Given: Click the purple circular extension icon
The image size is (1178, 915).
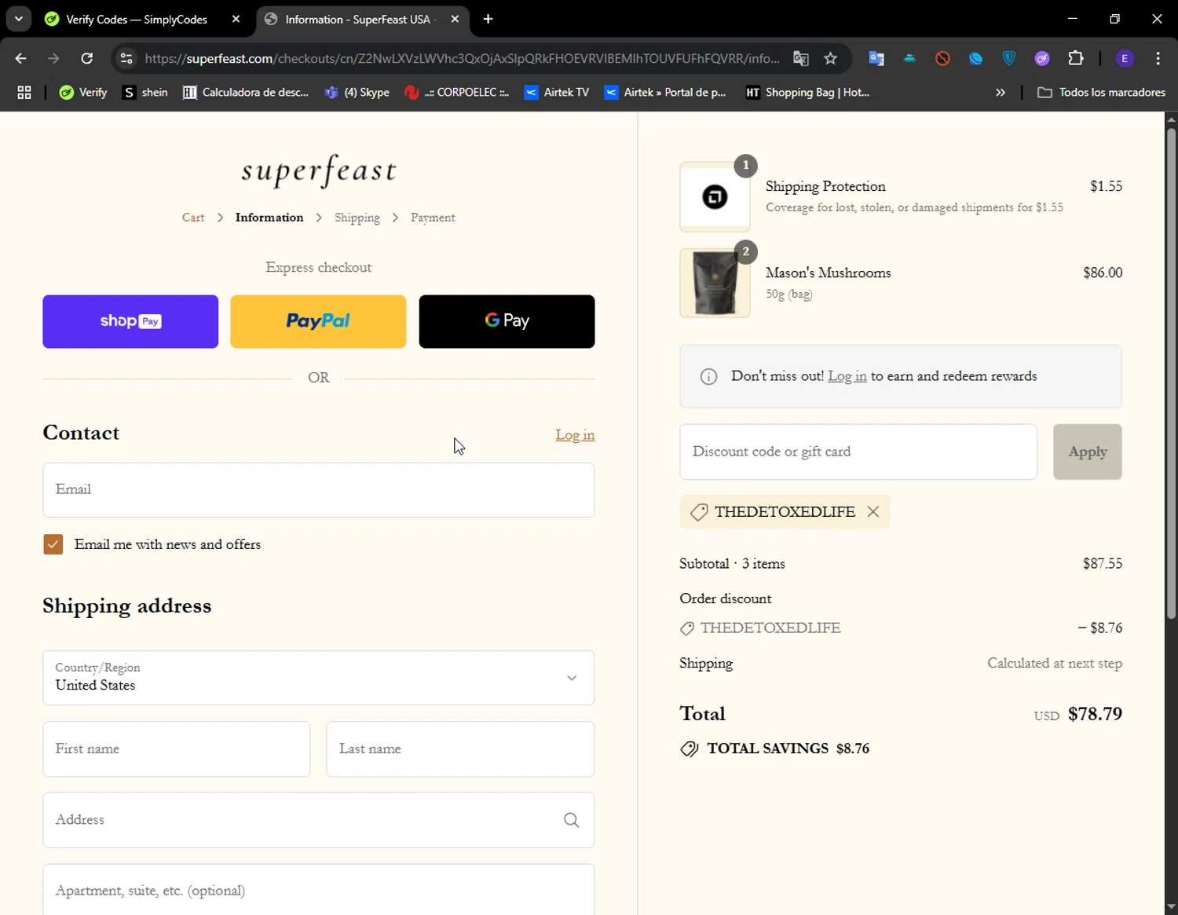Looking at the screenshot, I should tap(1042, 58).
